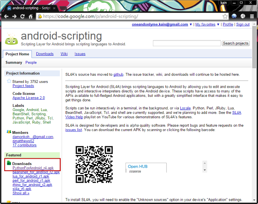Open the browser home page icon
The image size is (258, 204).
click(x=31, y=16)
